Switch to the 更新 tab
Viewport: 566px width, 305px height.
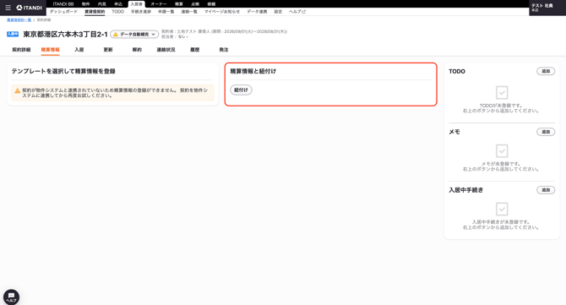coord(108,50)
